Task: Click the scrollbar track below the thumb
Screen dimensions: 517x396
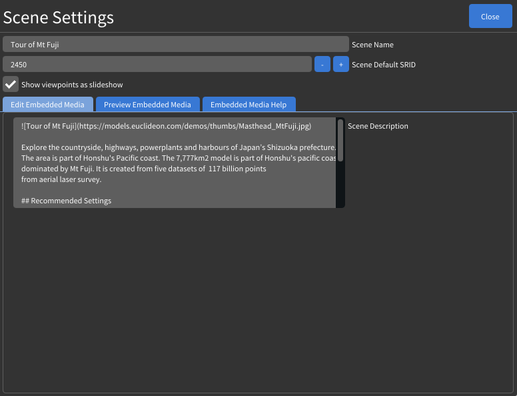Action: tap(340, 185)
